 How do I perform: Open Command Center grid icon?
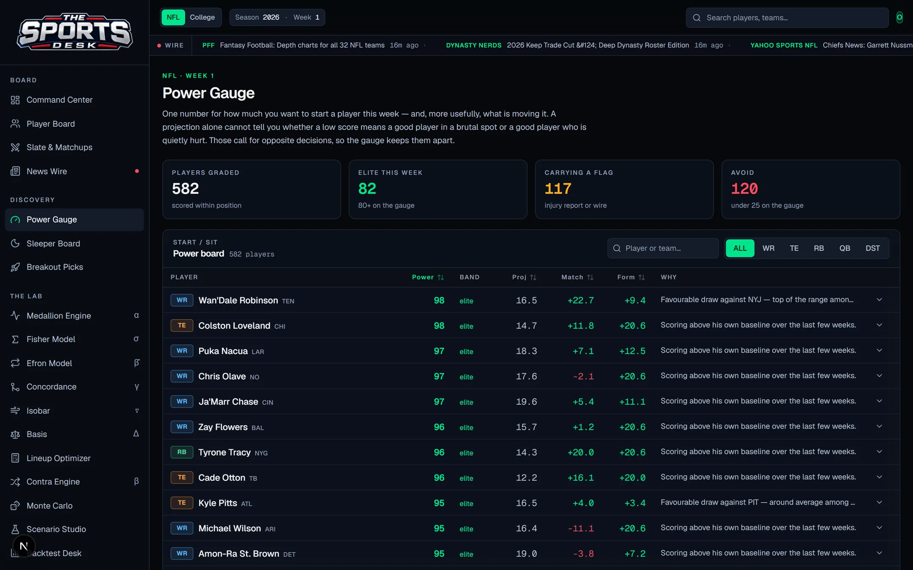pyautogui.click(x=15, y=100)
